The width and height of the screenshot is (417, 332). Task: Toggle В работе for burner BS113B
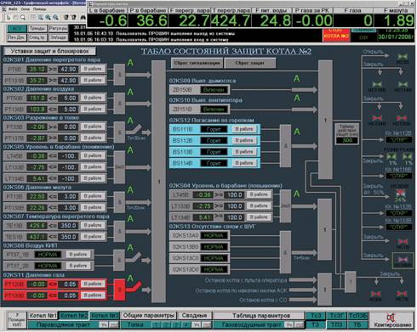pos(244,152)
